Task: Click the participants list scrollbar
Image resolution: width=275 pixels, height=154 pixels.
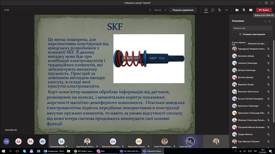Action: tap(273, 81)
